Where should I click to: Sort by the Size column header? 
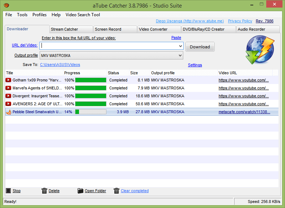point(140,73)
